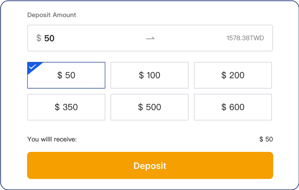Click the $ 50 receive total

click(266, 139)
